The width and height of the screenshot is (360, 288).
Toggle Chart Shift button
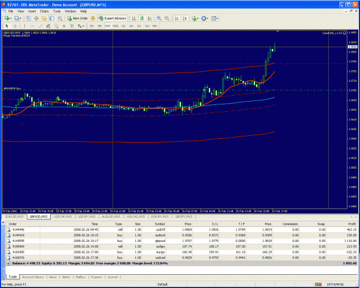pyautogui.click(x=184, y=18)
